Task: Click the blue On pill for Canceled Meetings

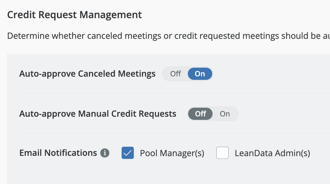Action: (x=200, y=74)
